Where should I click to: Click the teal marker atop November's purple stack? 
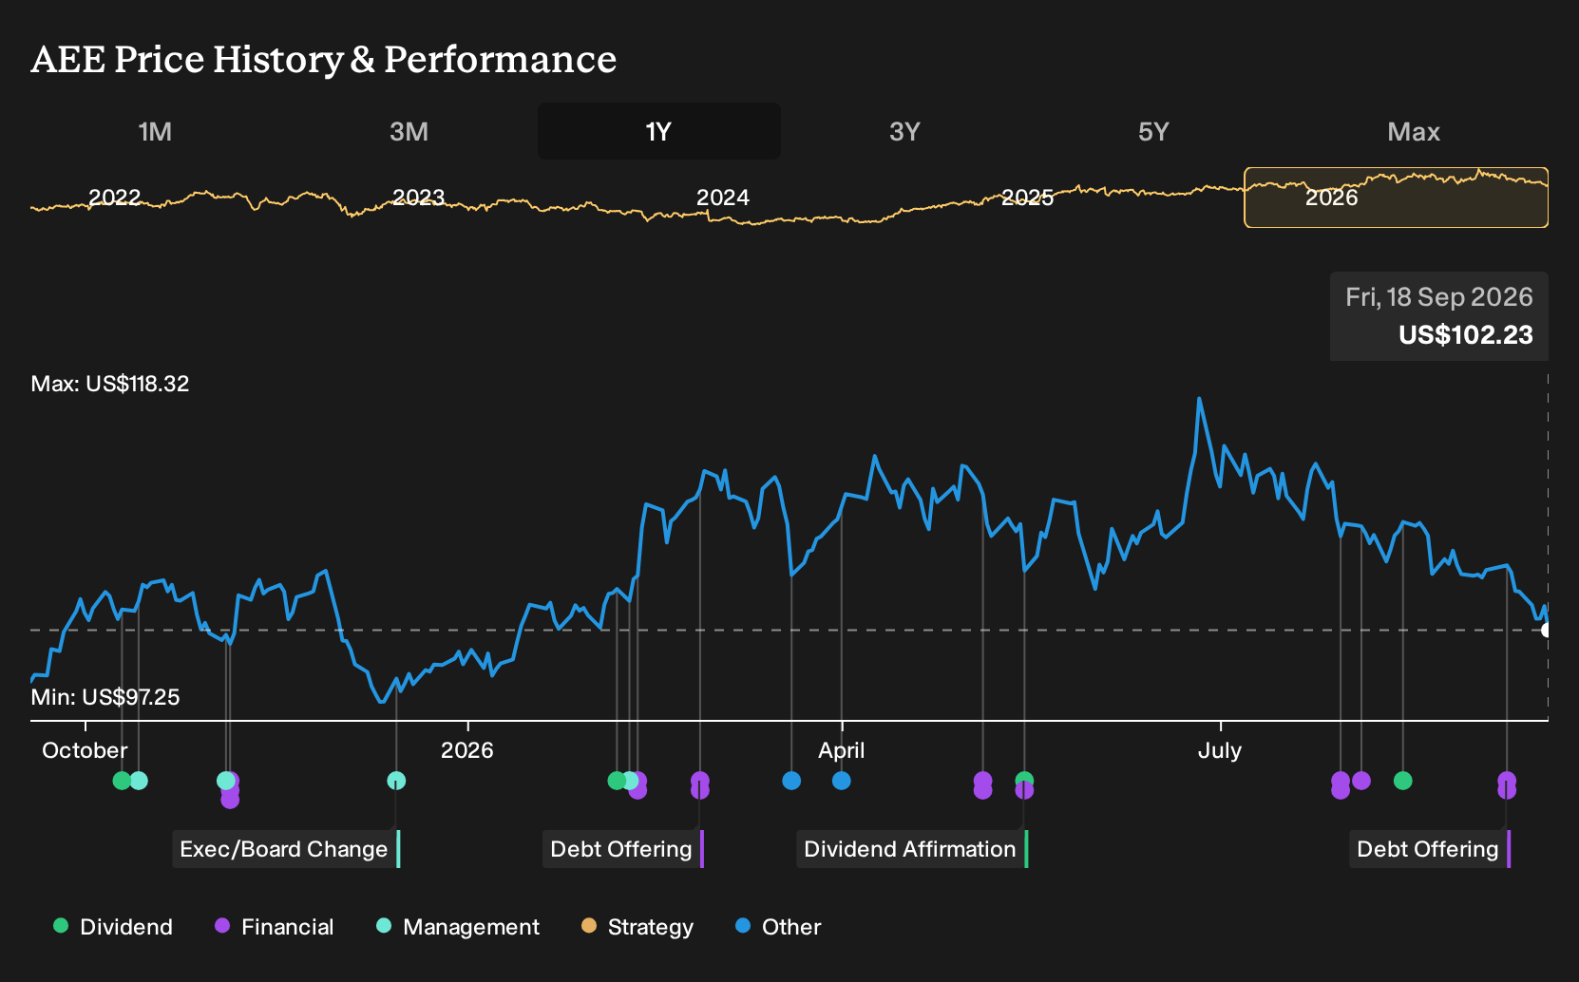(x=225, y=781)
